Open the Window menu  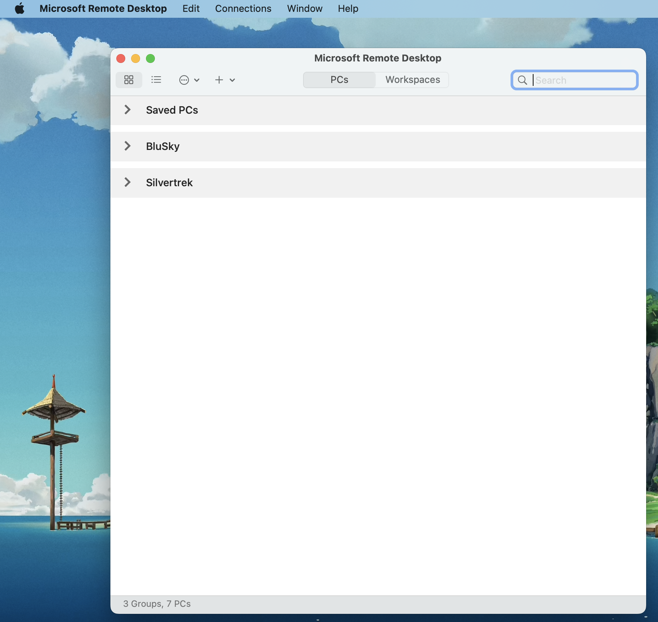click(x=305, y=9)
